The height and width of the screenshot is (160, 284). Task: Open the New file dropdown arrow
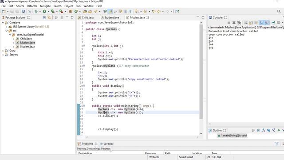[8, 12]
